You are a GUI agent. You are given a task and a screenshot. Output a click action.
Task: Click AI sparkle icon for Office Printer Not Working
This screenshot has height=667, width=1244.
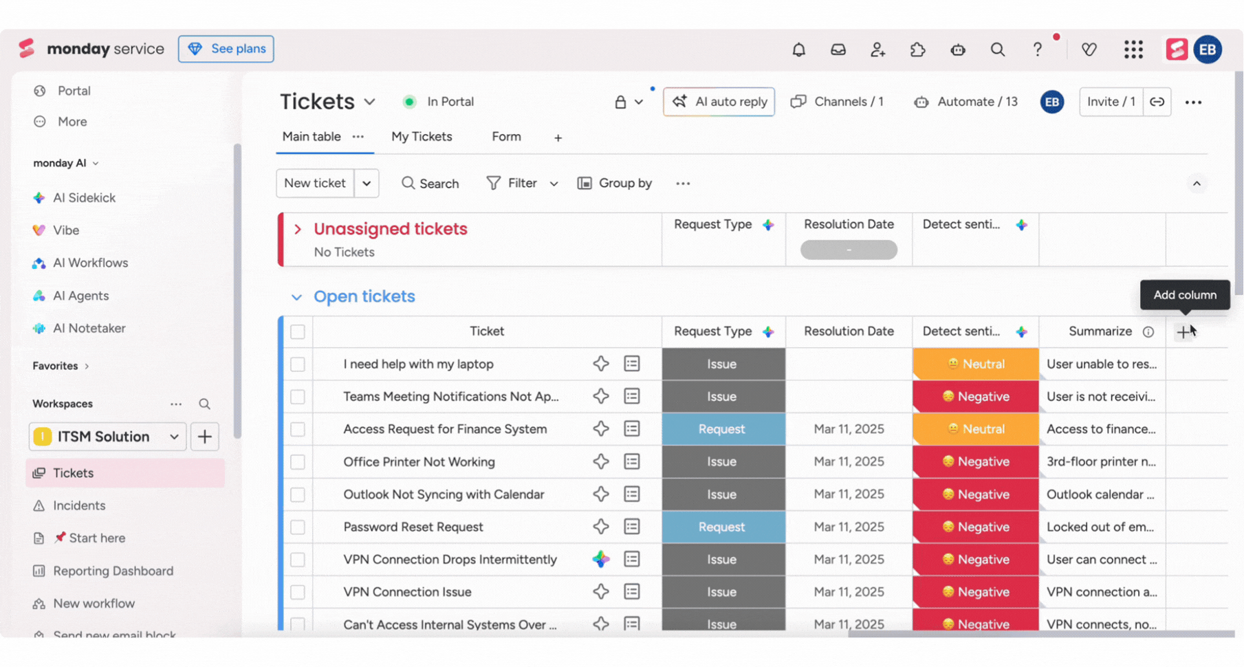point(601,461)
